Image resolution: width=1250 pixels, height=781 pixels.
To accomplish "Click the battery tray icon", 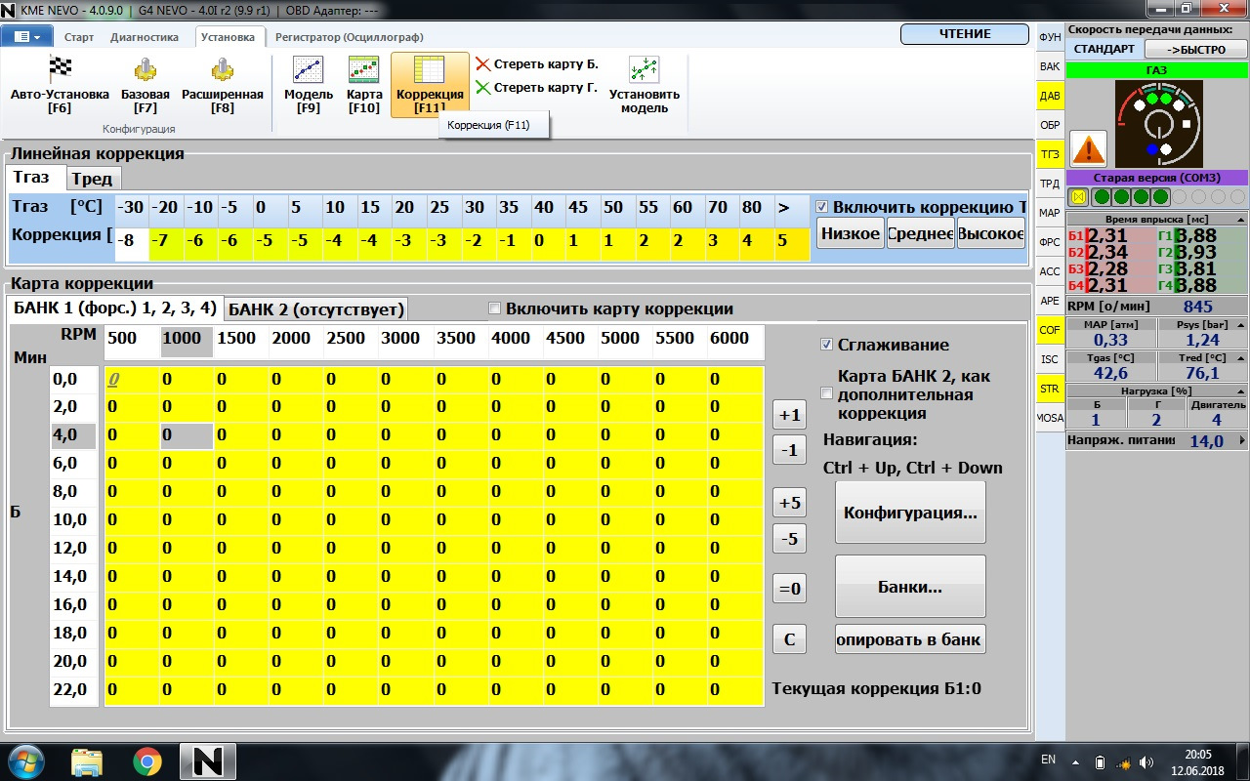I will [x=1100, y=760].
